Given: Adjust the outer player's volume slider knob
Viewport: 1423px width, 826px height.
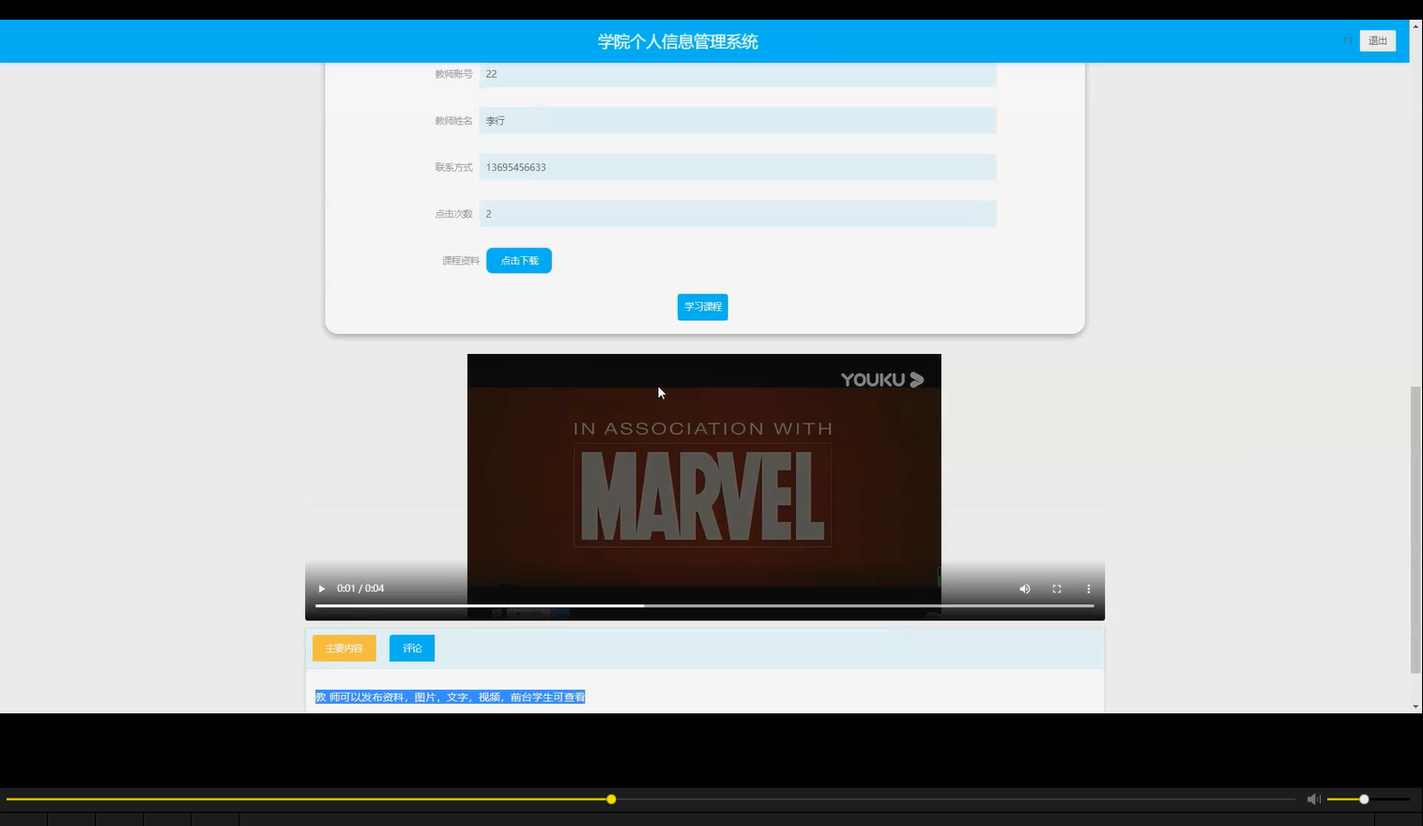Looking at the screenshot, I should pos(1364,800).
